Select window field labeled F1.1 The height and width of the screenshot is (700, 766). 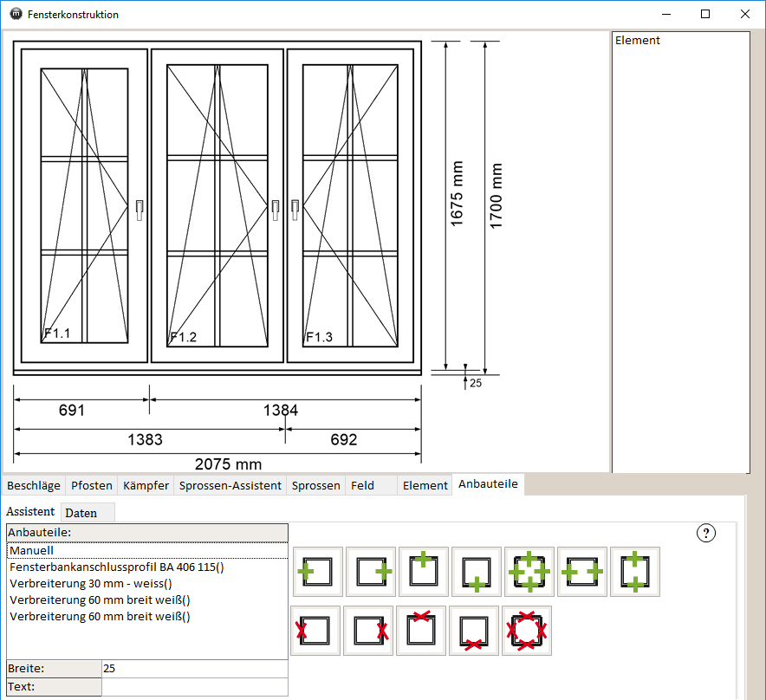click(x=85, y=205)
